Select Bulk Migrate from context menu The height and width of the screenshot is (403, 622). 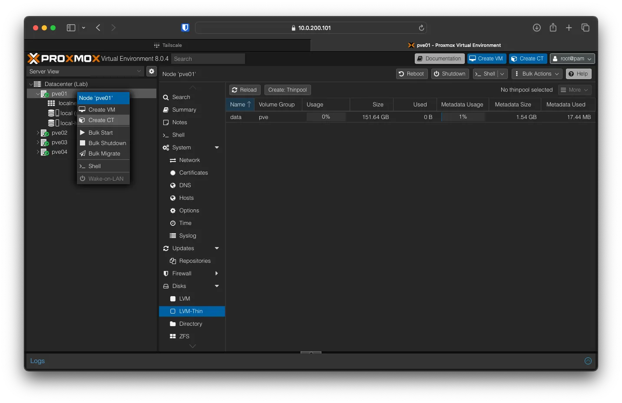103,154
